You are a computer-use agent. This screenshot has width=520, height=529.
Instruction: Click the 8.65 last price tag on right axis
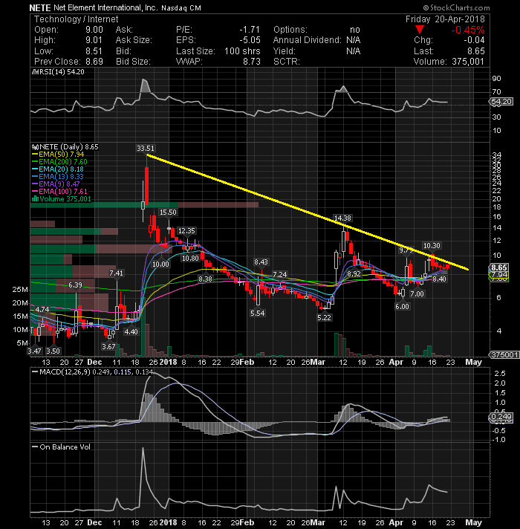tap(498, 267)
